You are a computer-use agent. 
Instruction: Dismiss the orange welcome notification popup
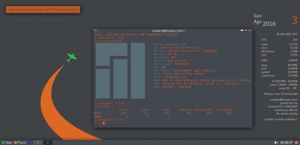(x=43, y=10)
